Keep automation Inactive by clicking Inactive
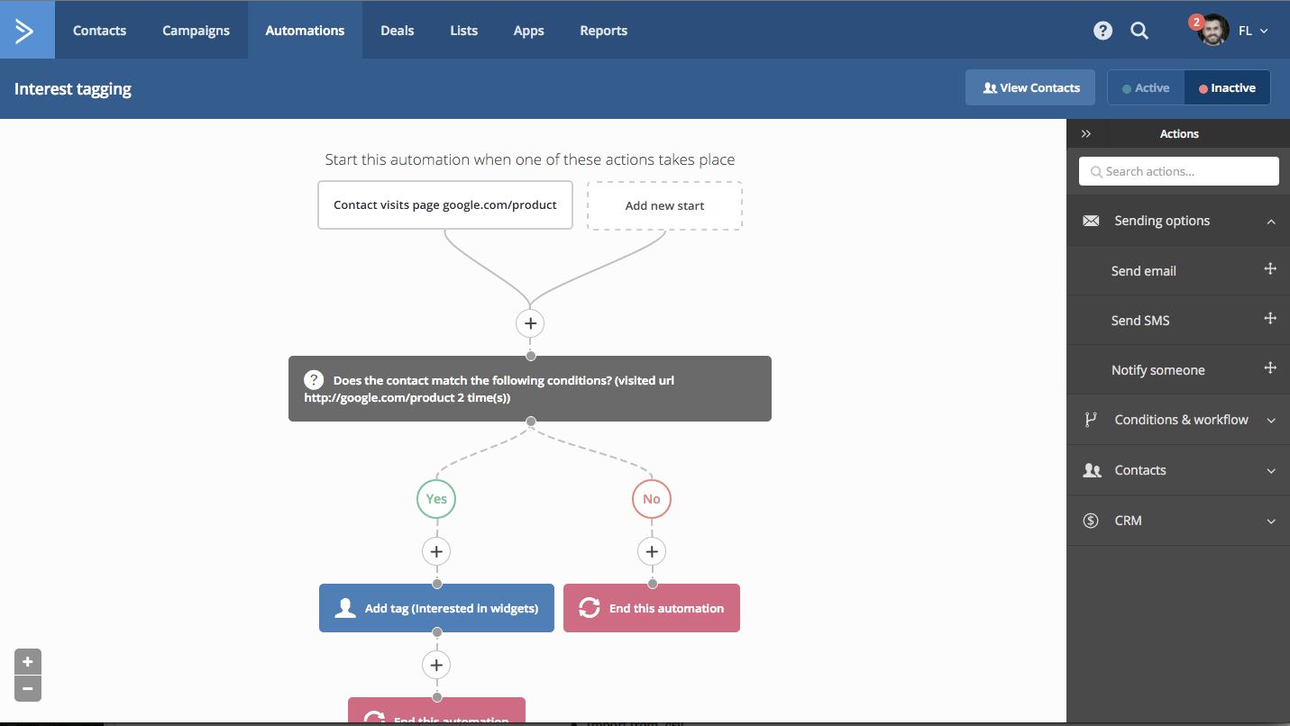 coord(1227,87)
